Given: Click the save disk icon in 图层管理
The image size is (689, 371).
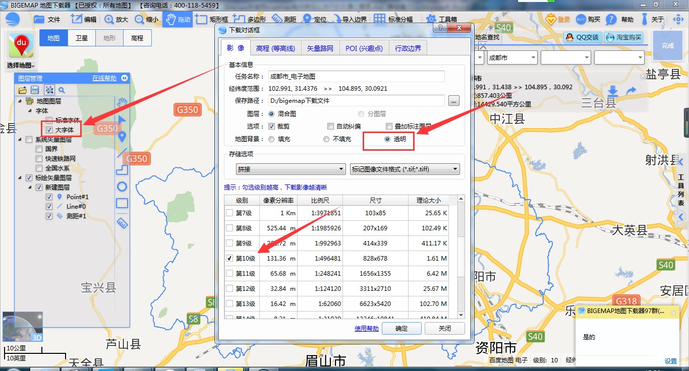Looking at the screenshot, I should (x=35, y=90).
